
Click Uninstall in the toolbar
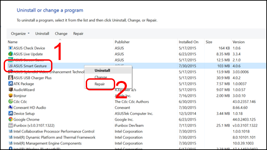point(42,34)
